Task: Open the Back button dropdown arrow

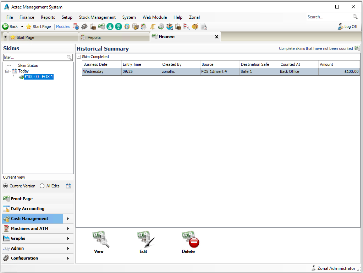Action: [x=22, y=27]
